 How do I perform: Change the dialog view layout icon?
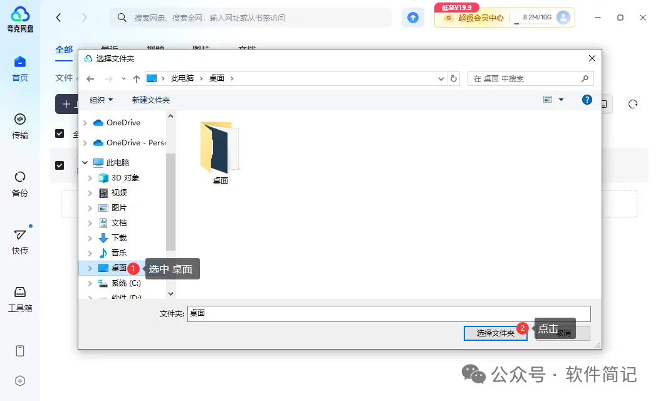click(x=548, y=100)
